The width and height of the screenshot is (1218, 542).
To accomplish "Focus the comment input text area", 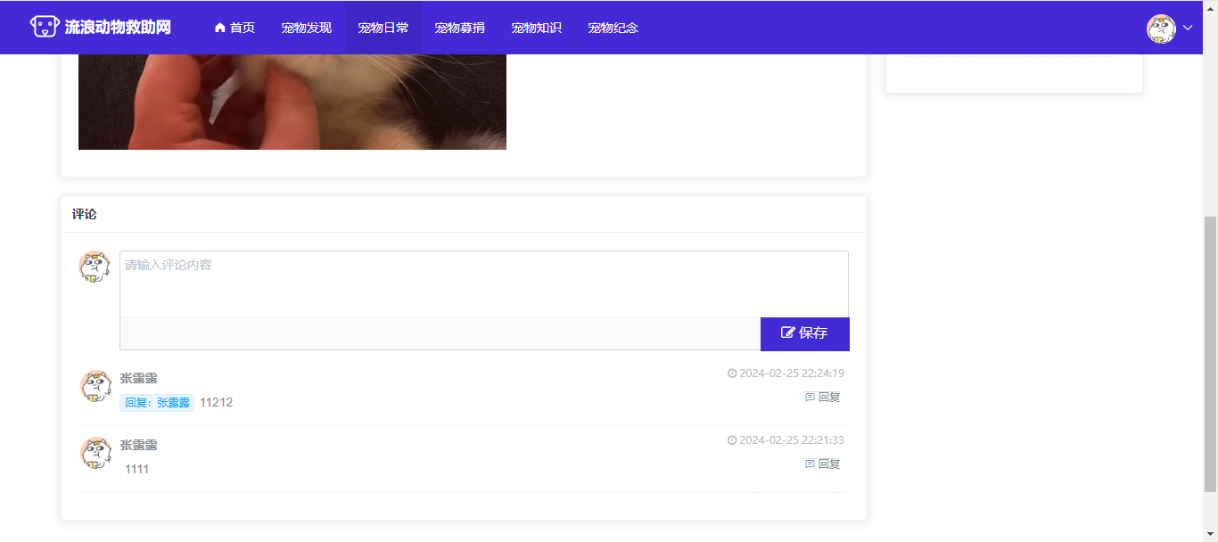I will 483,283.
